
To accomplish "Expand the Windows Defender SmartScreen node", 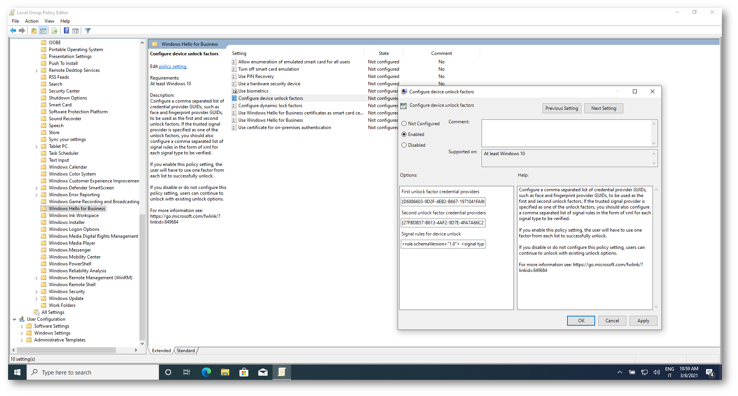I will (x=37, y=188).
